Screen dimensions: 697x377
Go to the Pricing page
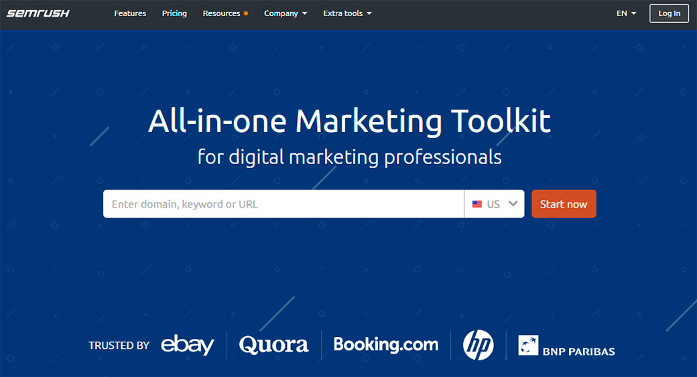pos(174,13)
